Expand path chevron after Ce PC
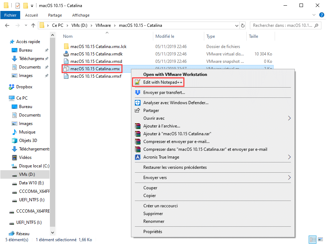This screenshot has height=244, width=326. (x=67, y=25)
